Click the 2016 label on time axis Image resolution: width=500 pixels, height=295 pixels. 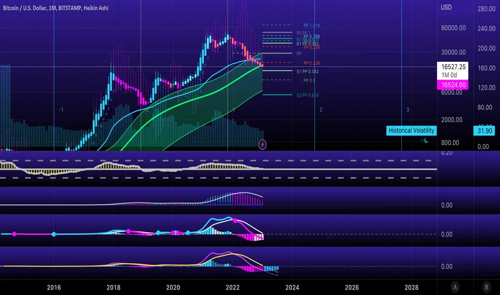coord(54,287)
